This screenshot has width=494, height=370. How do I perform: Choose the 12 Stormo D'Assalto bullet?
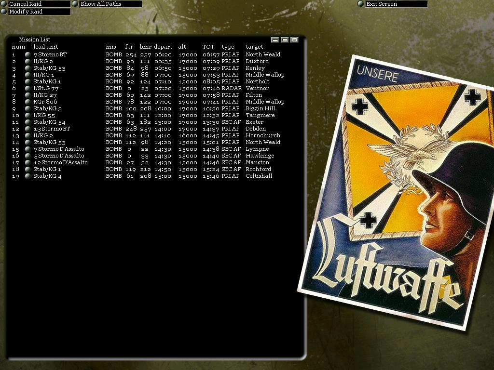[x=27, y=163]
